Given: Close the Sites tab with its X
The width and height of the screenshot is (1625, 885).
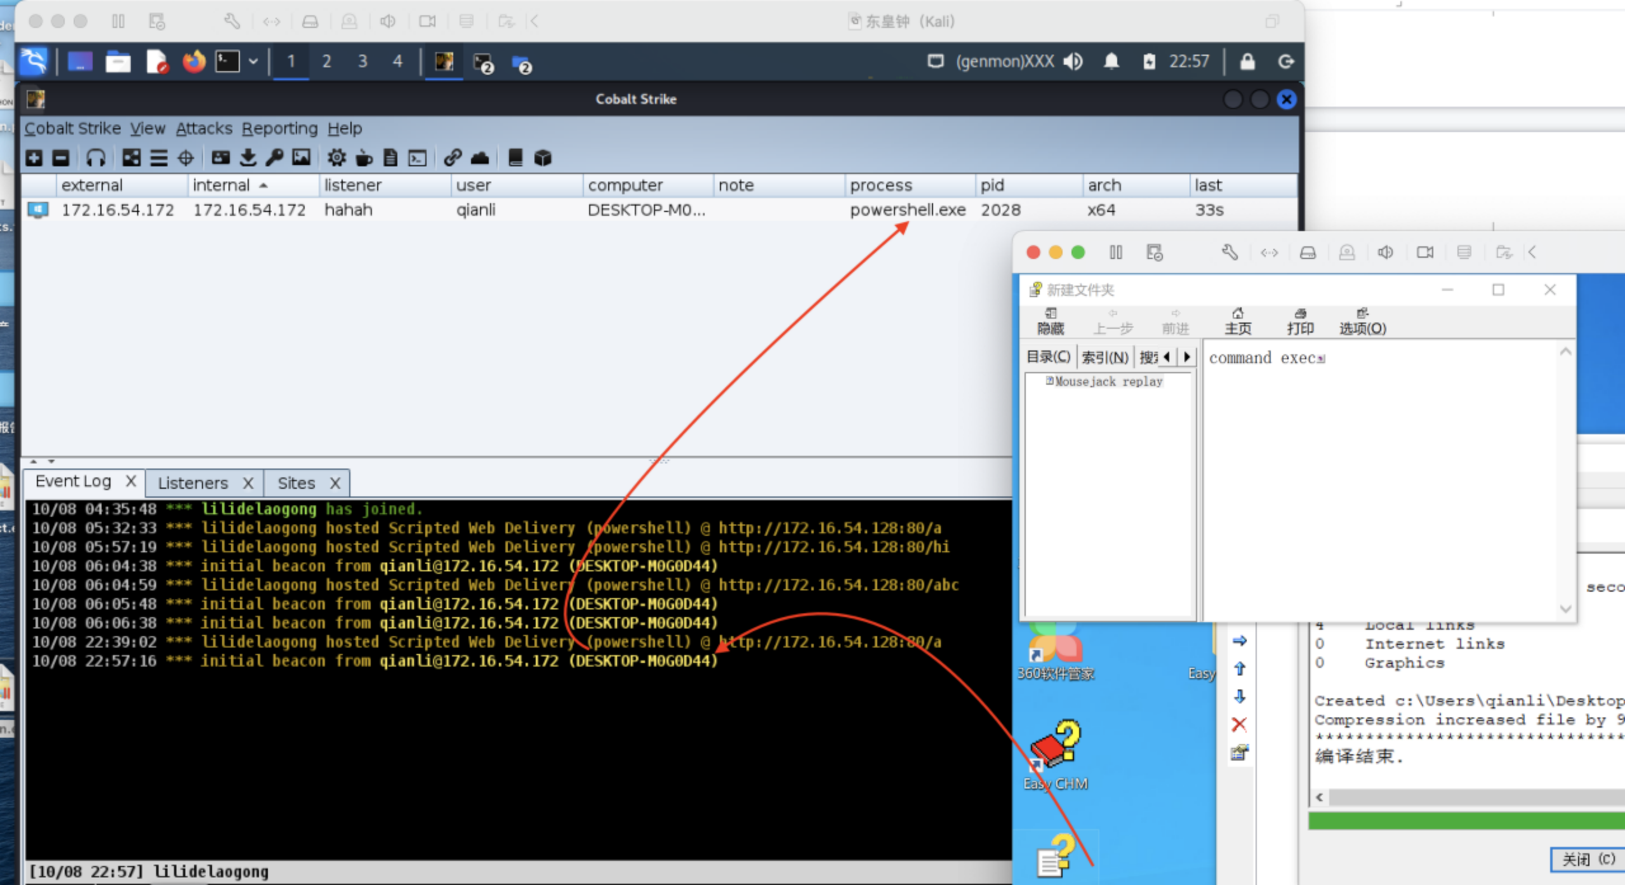Looking at the screenshot, I should coord(335,483).
